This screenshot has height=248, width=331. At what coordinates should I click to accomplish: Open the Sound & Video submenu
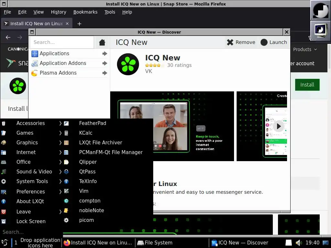32,172
